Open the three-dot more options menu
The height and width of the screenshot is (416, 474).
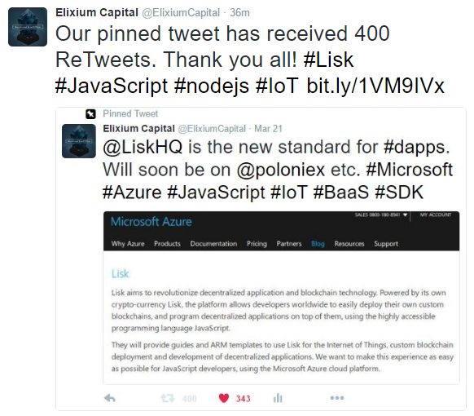[x=337, y=398]
